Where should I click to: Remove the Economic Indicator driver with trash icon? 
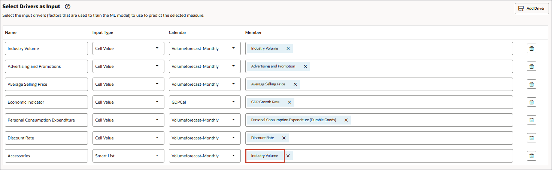tap(531, 102)
